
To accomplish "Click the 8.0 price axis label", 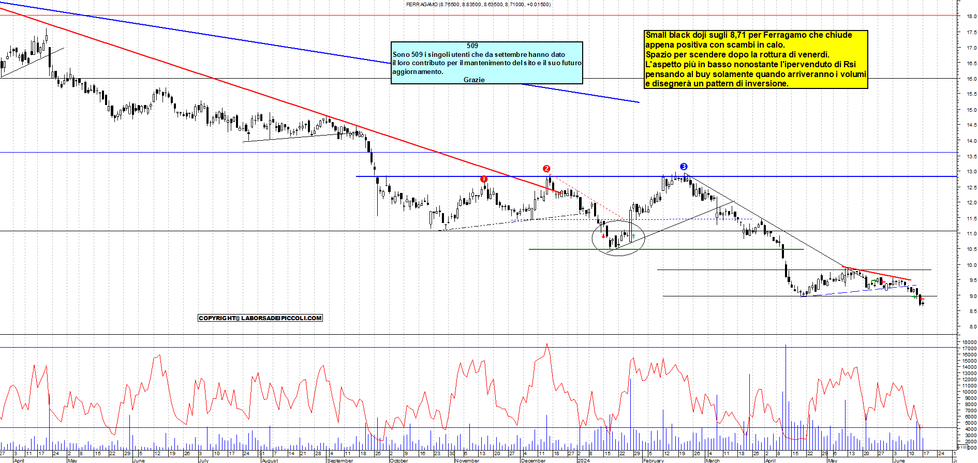I will [972, 327].
